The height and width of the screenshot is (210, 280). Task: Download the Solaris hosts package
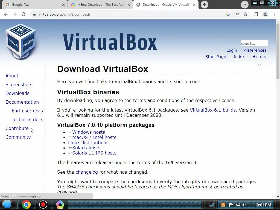tap(86, 148)
